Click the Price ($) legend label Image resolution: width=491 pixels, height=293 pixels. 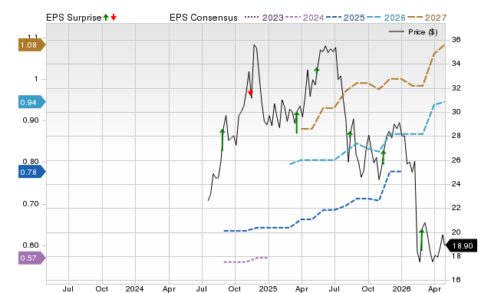(423, 32)
